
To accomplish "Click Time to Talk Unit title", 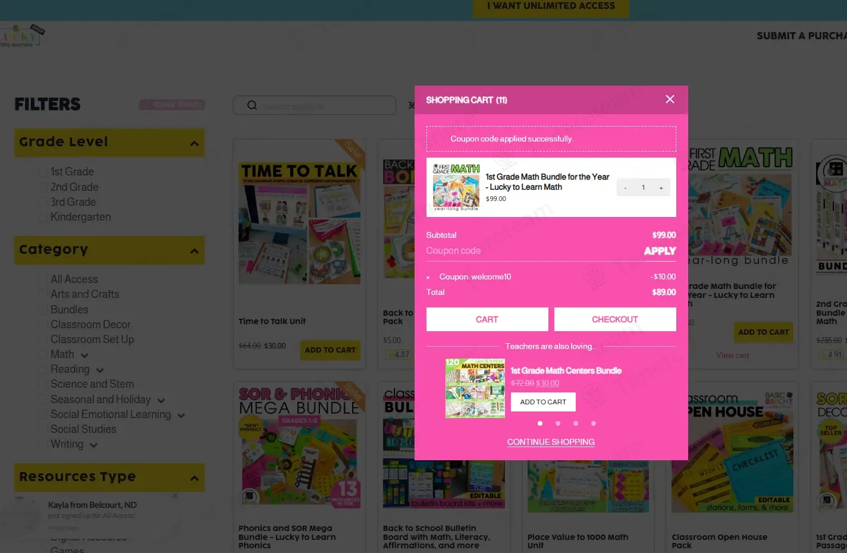I will coord(272,321).
